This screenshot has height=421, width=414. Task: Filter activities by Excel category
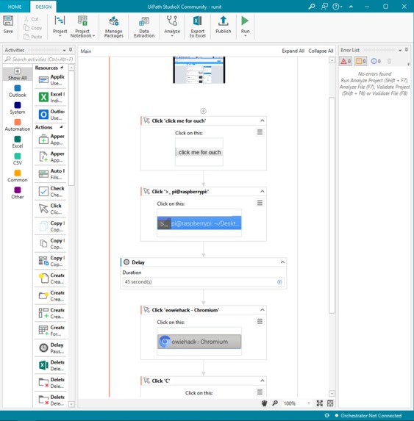(x=18, y=142)
